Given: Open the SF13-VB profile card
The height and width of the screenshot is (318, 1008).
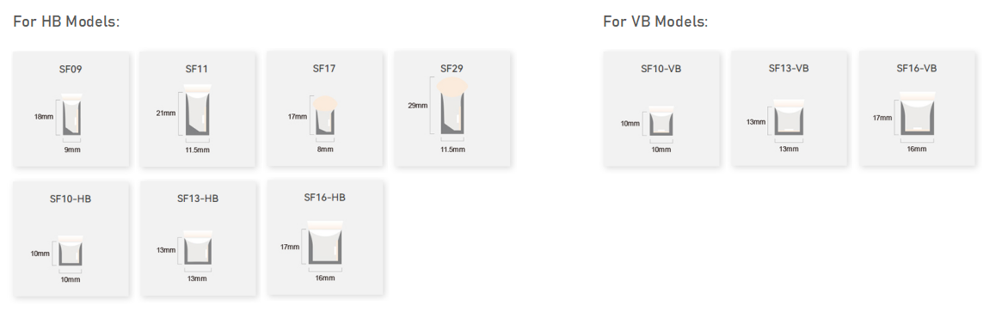Looking at the screenshot, I should tap(789, 108).
